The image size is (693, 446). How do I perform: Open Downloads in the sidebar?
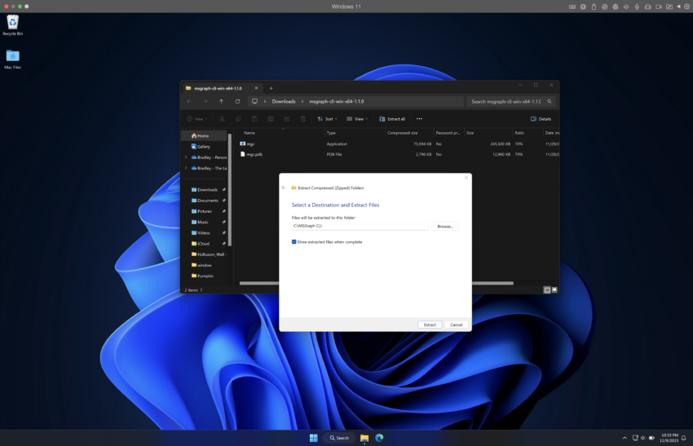(206, 190)
